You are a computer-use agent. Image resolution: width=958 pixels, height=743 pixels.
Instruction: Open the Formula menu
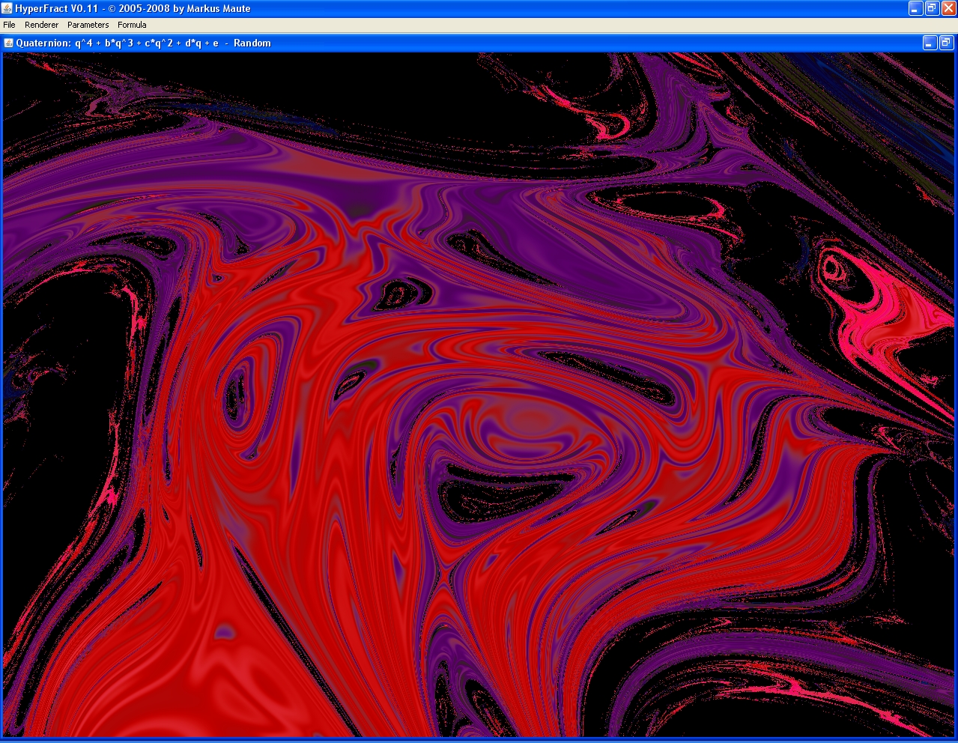pyautogui.click(x=132, y=25)
